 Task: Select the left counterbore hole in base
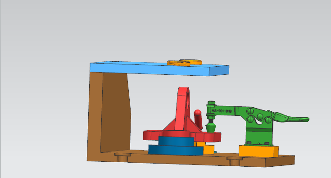pos(122,157)
